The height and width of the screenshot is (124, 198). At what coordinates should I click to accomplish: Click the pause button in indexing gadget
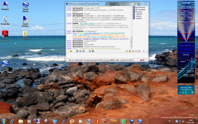180,93
